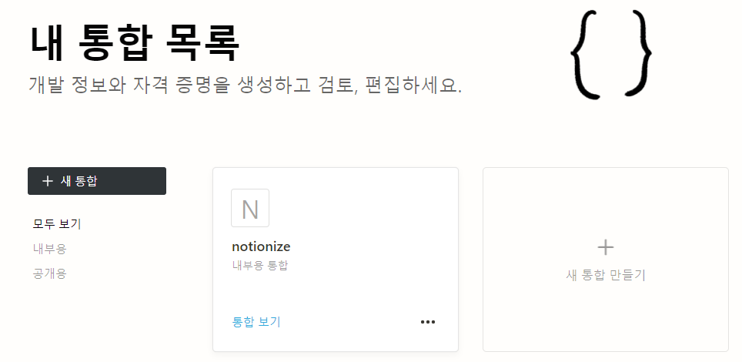Click the notionize integration title
Viewport: 742px width, 362px height.
(261, 246)
